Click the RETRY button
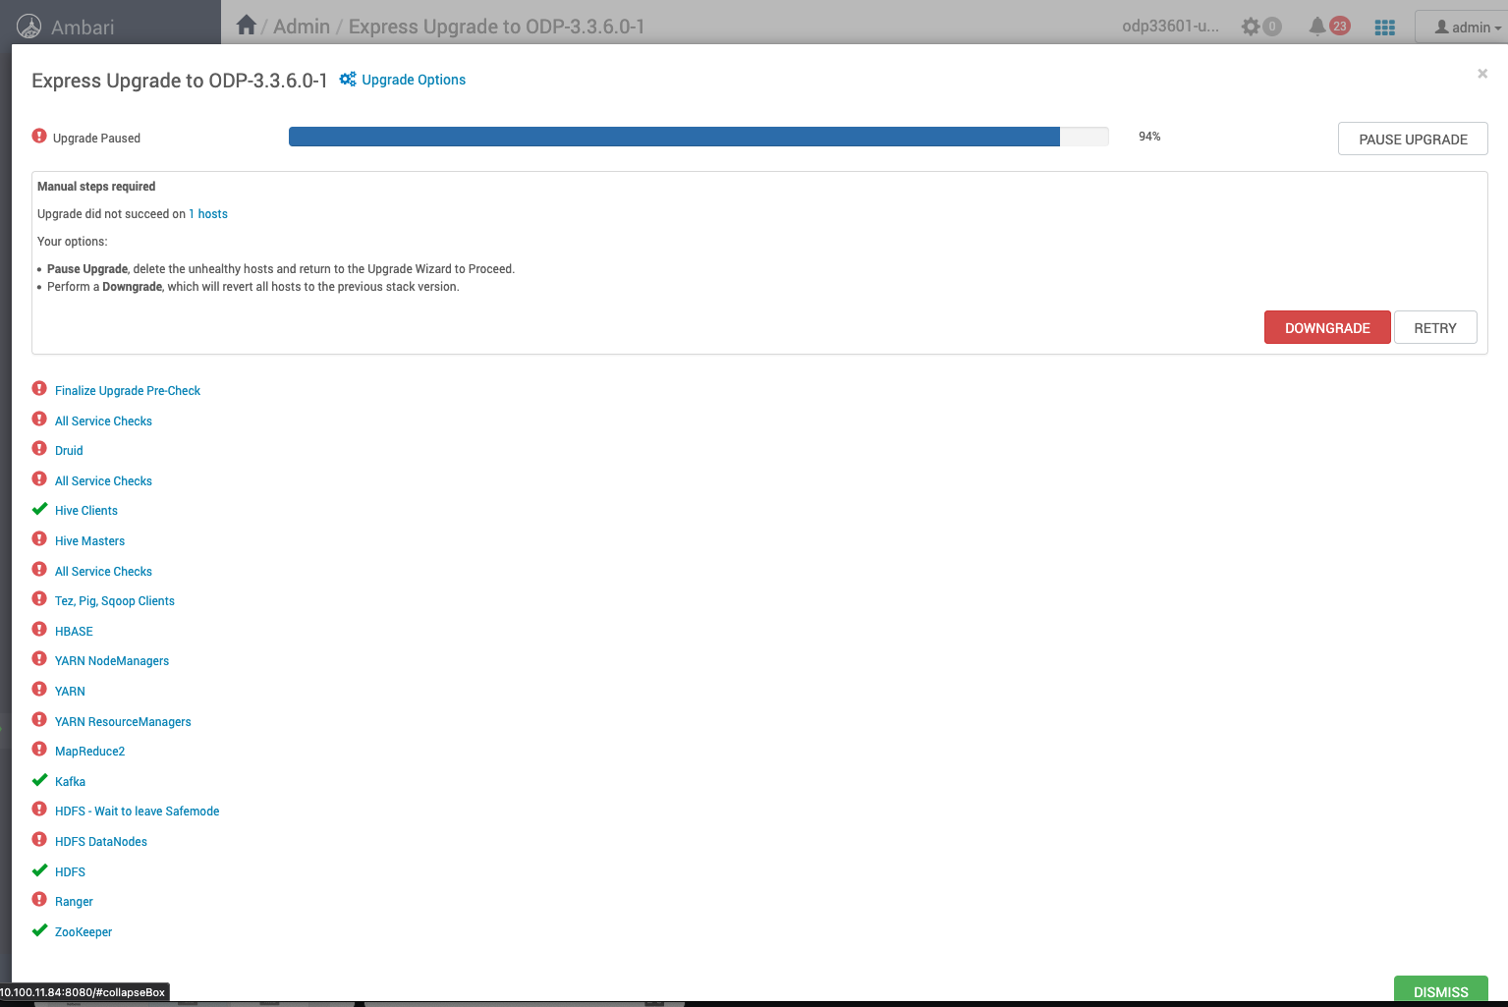The width and height of the screenshot is (1508, 1007). [1435, 327]
